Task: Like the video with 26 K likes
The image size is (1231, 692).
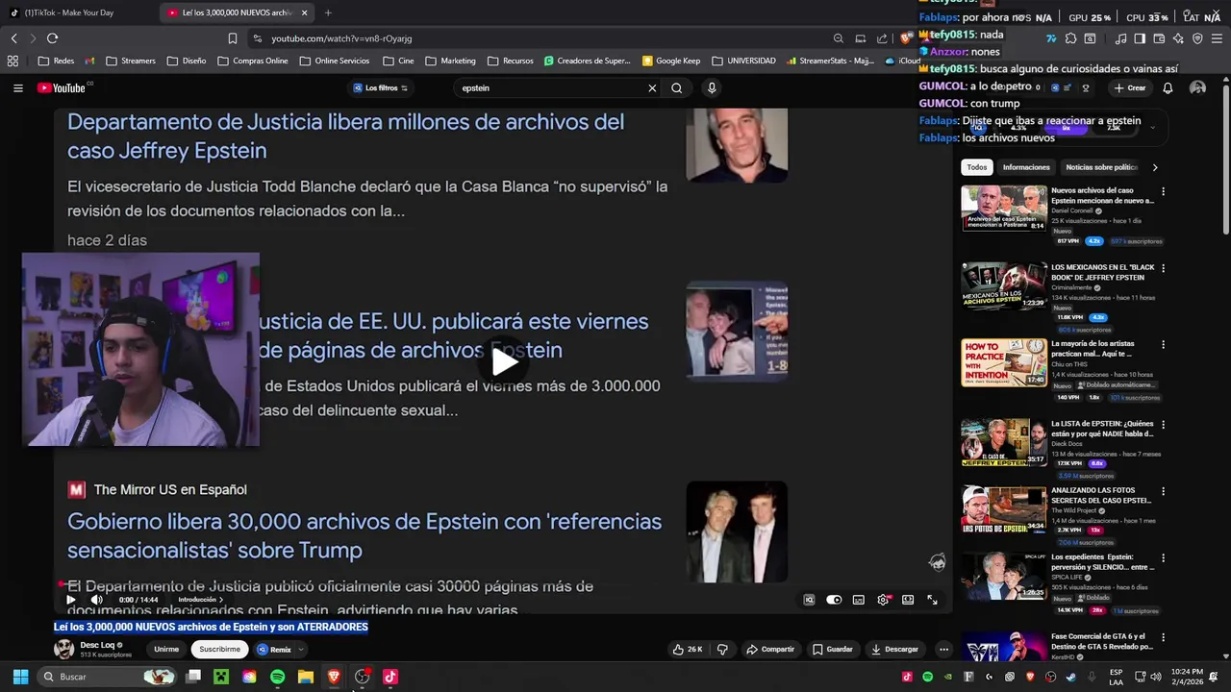Action: pos(689,650)
